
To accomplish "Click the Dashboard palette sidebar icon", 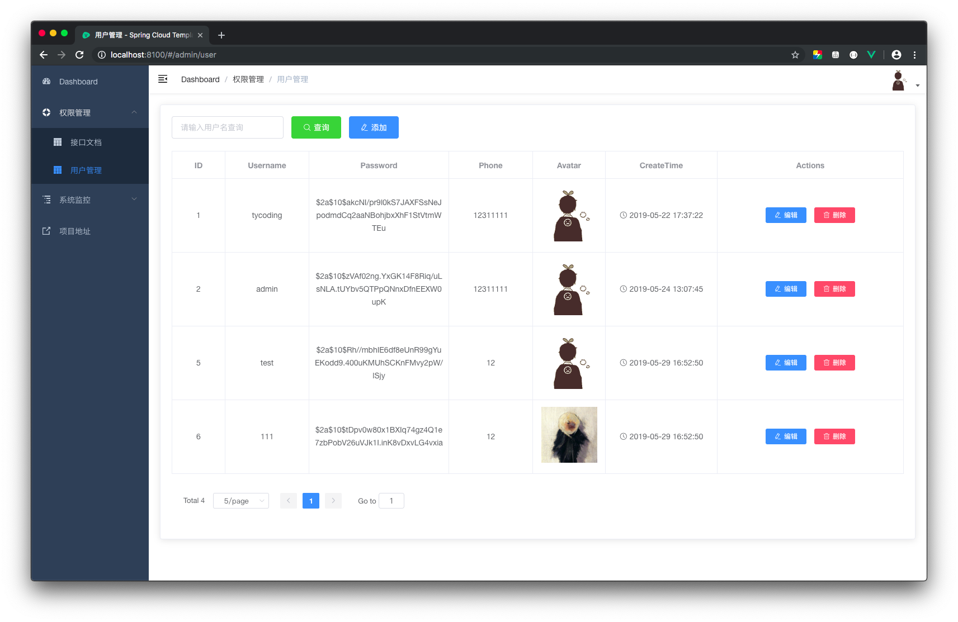I will tap(46, 82).
